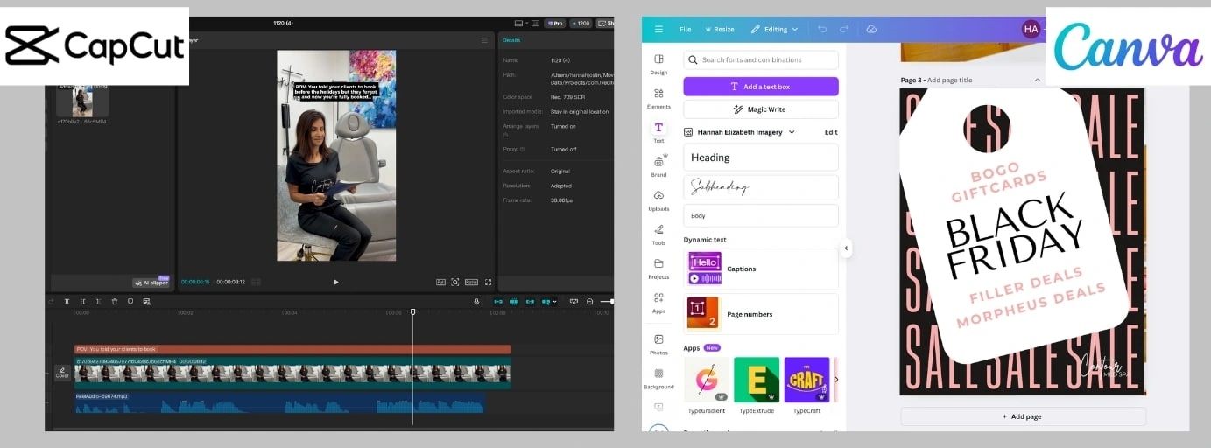Open Photos in Canva sidebar
Image resolution: width=1211 pixels, height=448 pixels.
pos(658,343)
